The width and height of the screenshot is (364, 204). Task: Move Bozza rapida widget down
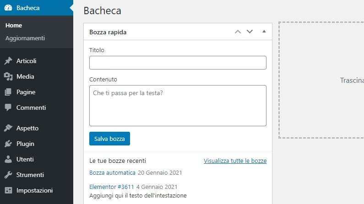(x=250, y=32)
